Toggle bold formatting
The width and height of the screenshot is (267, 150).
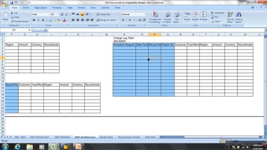click(34, 20)
